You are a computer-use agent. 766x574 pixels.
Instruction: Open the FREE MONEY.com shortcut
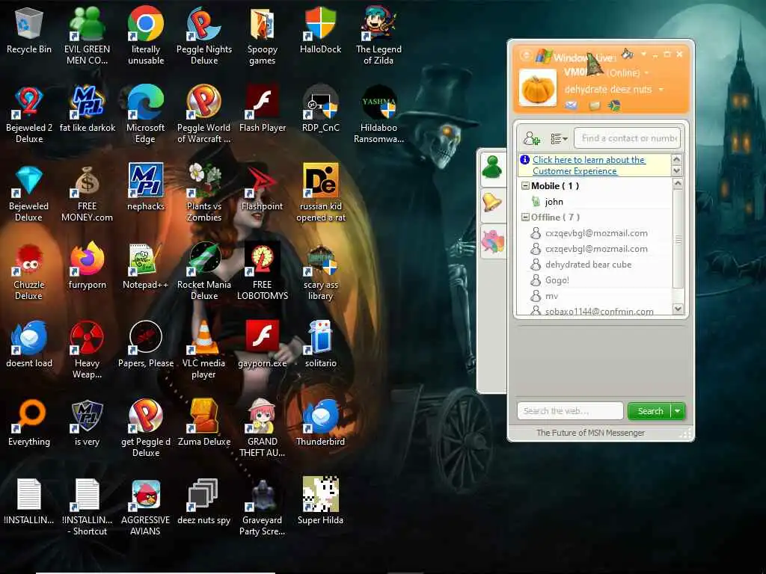(x=87, y=193)
